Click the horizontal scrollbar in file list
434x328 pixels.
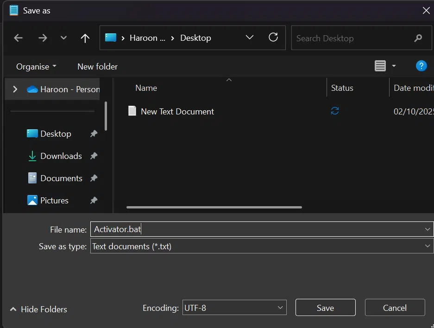214,207
